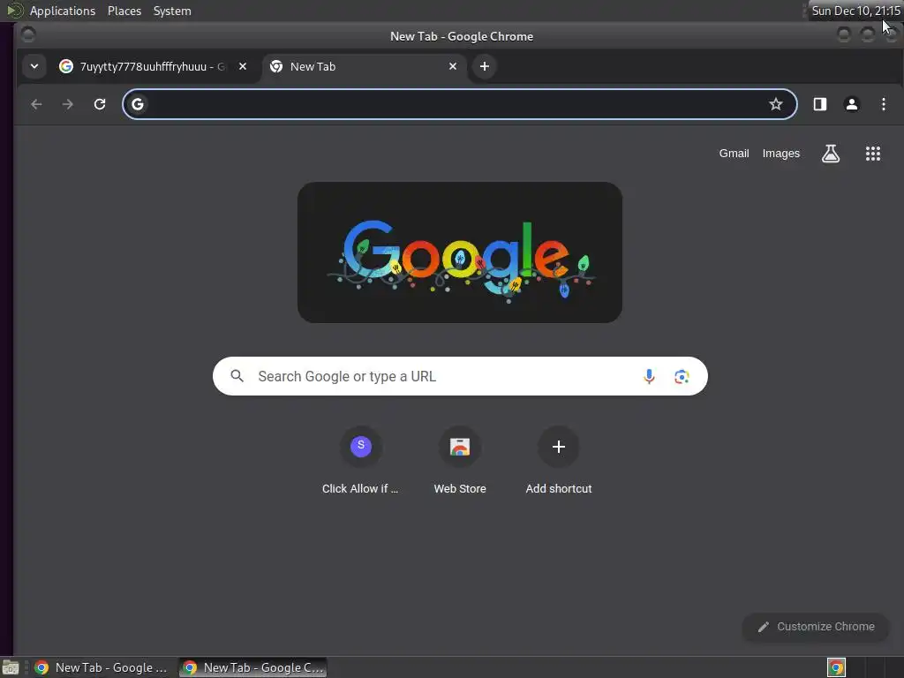The width and height of the screenshot is (904, 678).
Task: Open Chrome's three-dot menu
Action: 883,104
